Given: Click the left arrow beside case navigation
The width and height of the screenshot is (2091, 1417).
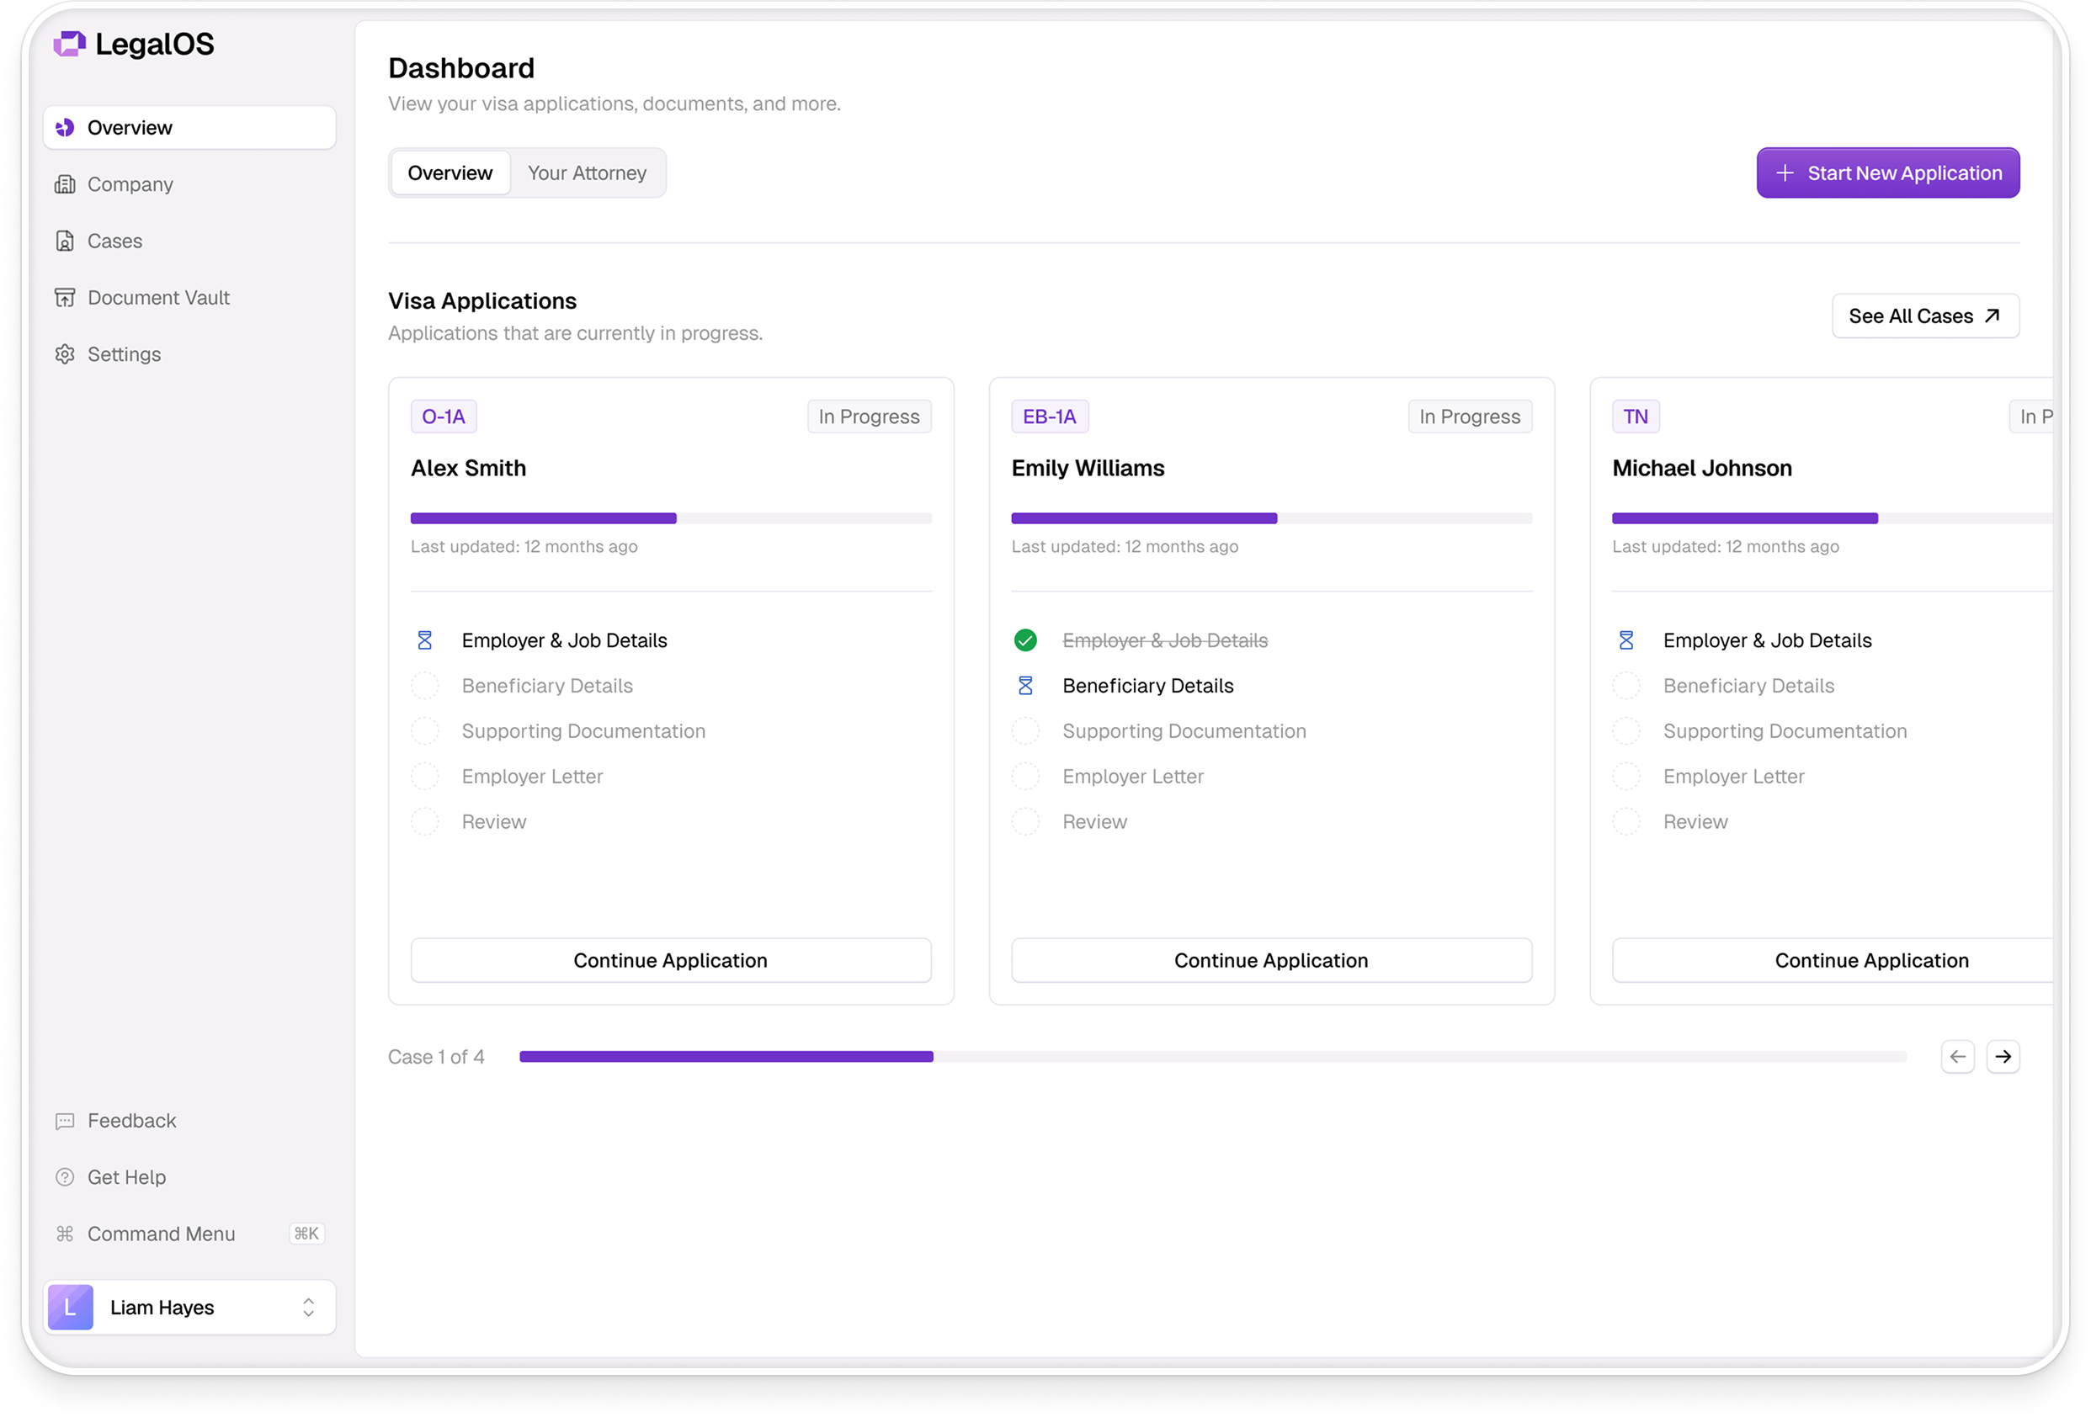Looking at the screenshot, I should 1957,1057.
